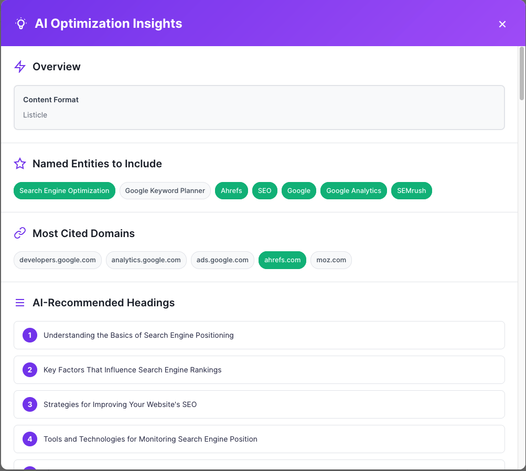The height and width of the screenshot is (471, 526).
Task: Click the star icon beside Named Entities
Action: (x=20, y=163)
